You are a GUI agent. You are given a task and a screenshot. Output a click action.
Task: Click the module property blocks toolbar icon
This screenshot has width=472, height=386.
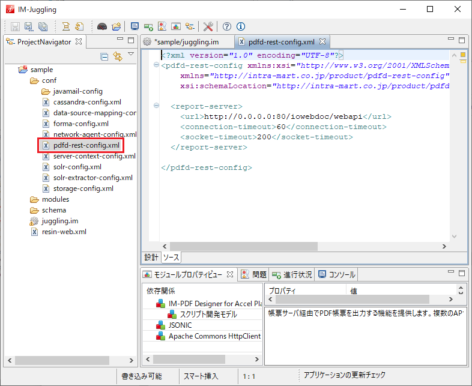click(176, 26)
